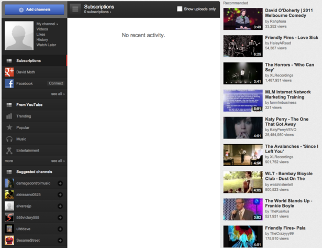Enable the Show uploads only checkbox
The height and width of the screenshot is (248, 322).
click(180, 9)
